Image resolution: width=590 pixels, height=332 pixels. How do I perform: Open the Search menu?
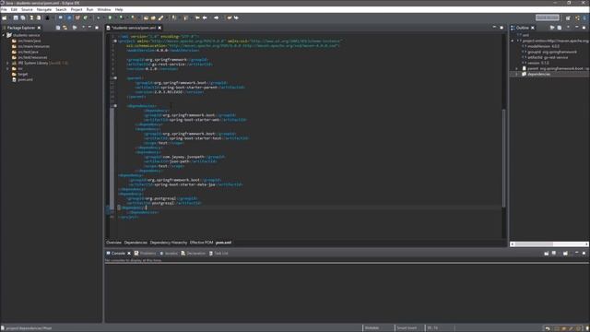(61, 9)
